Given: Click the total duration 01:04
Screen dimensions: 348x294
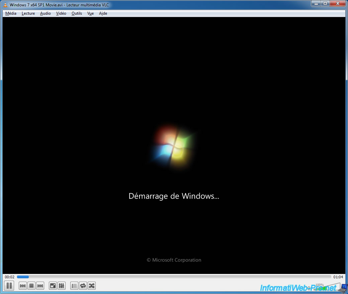Looking at the screenshot, I should [x=338, y=277].
